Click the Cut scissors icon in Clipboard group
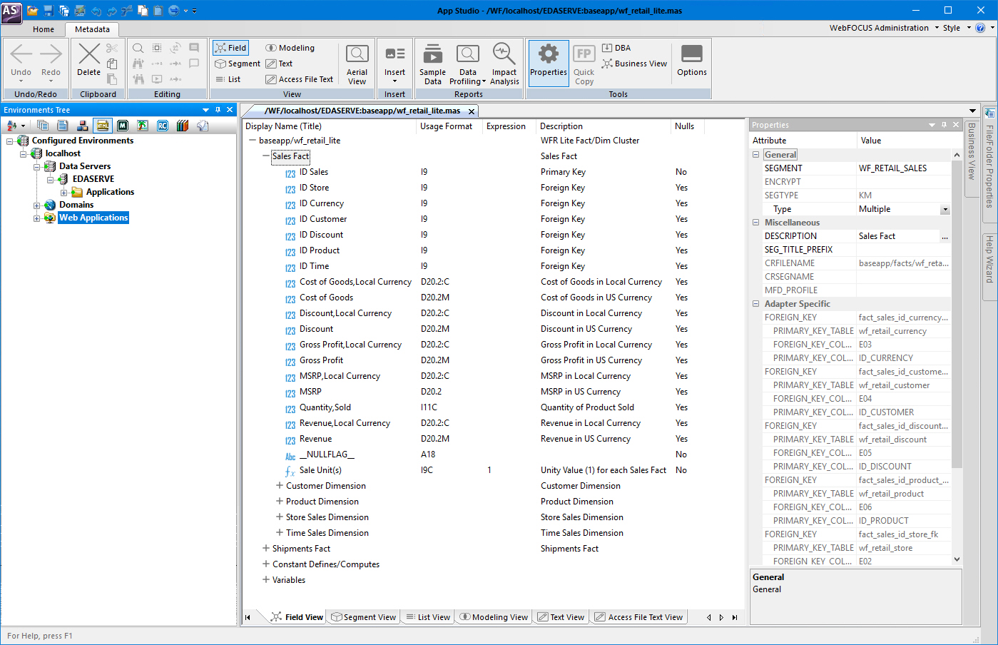 tap(112, 48)
